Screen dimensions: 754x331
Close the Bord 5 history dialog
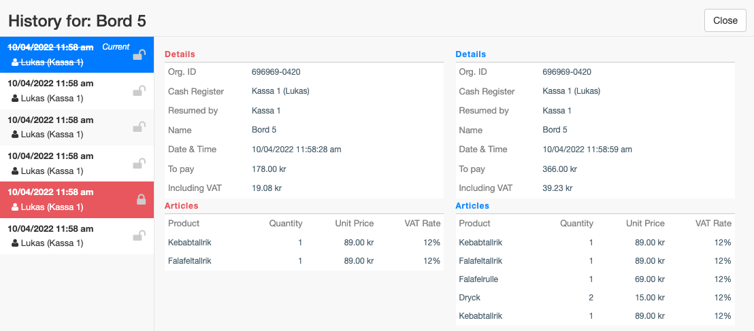[725, 20]
